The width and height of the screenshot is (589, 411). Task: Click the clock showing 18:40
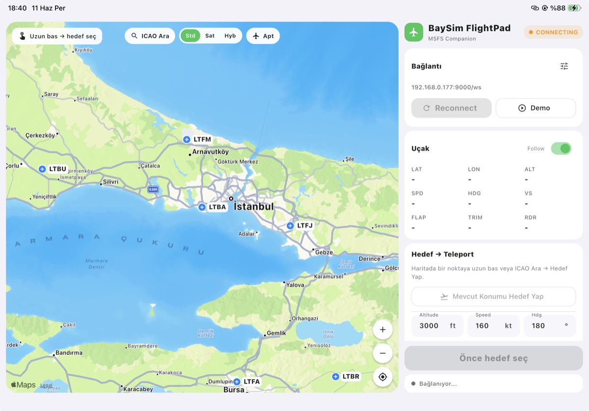[x=17, y=8]
